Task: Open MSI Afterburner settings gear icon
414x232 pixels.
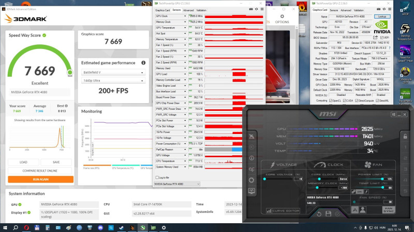Action: tap(252, 180)
